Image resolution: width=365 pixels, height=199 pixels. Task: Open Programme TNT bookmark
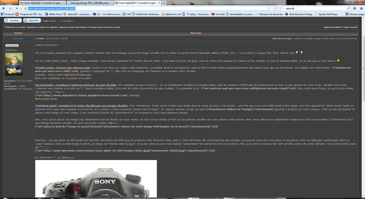30,14
